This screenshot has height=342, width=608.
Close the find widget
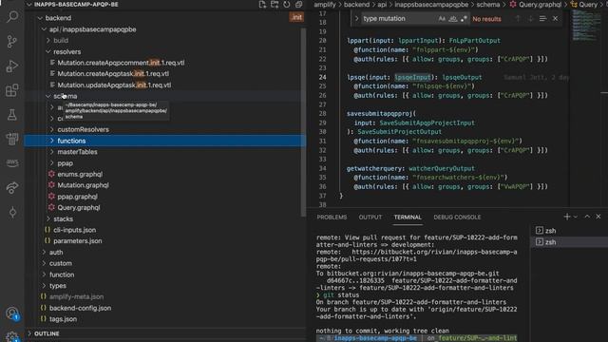(x=555, y=19)
